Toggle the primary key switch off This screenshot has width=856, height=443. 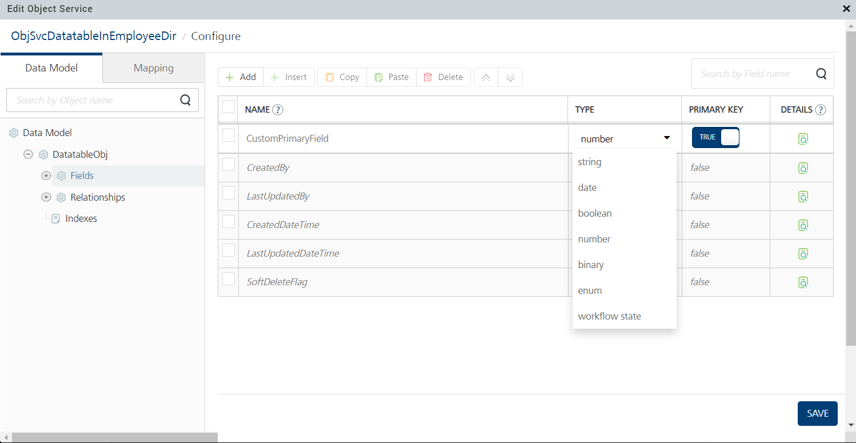(x=715, y=137)
